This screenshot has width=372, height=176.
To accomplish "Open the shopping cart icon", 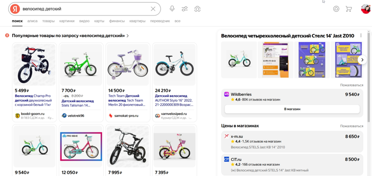I will pyautogui.click(x=349, y=9).
